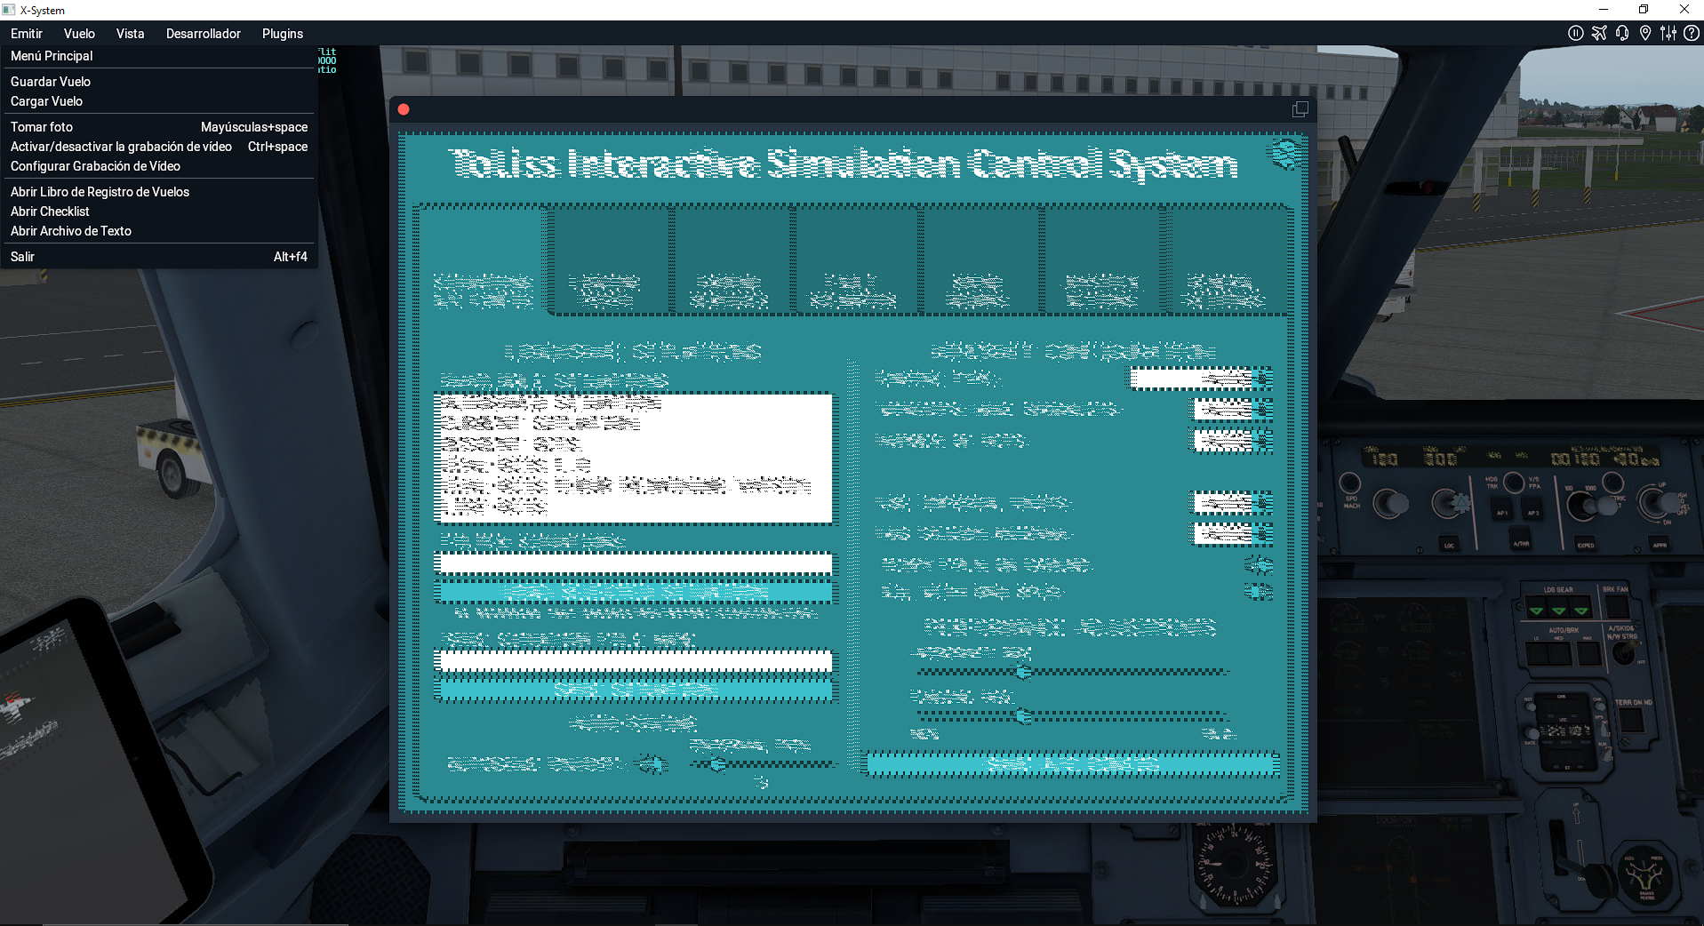
Task: Open settings via the sliders icon
Action: coord(1668,33)
